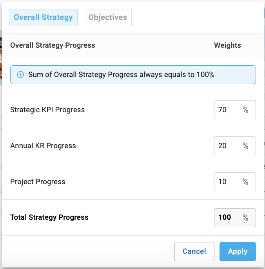Viewport: 265px width, 269px height.
Task: Click the Annual KR Progress label
Action: coord(43,146)
